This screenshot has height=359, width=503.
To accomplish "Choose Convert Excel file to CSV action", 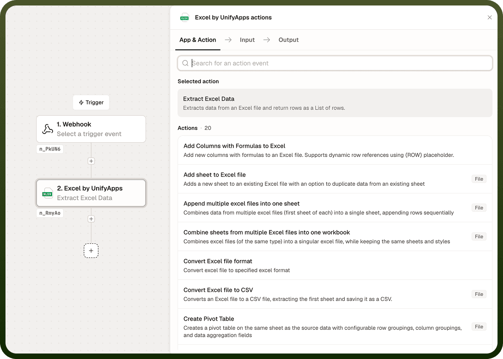I will coord(335,294).
